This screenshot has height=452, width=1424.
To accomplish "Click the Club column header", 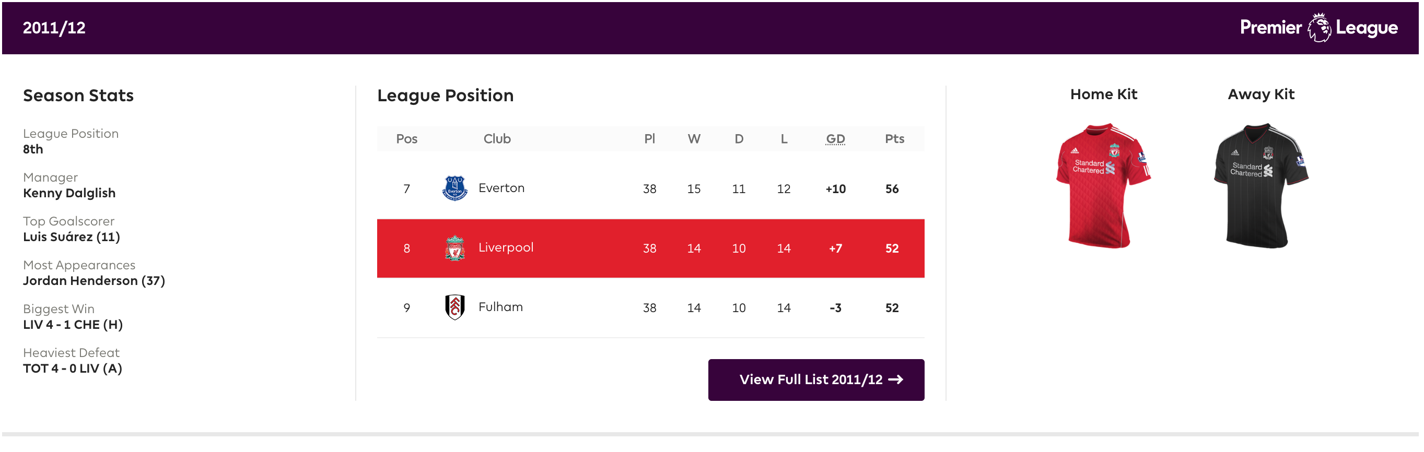I will coord(497,139).
